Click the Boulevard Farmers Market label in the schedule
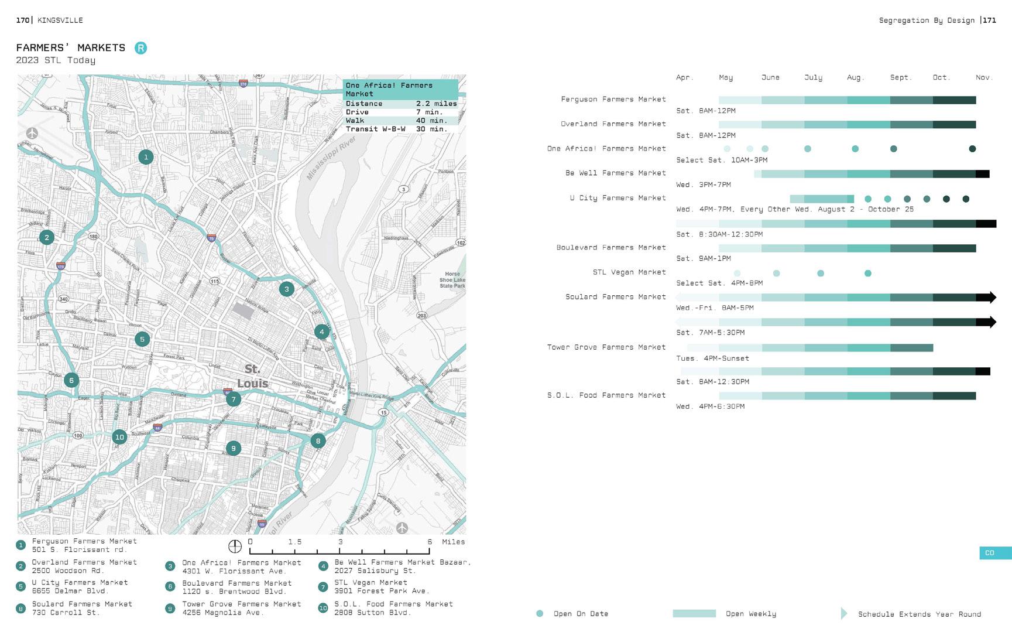Image resolution: width=1012 pixels, height=632 pixels. coord(611,248)
